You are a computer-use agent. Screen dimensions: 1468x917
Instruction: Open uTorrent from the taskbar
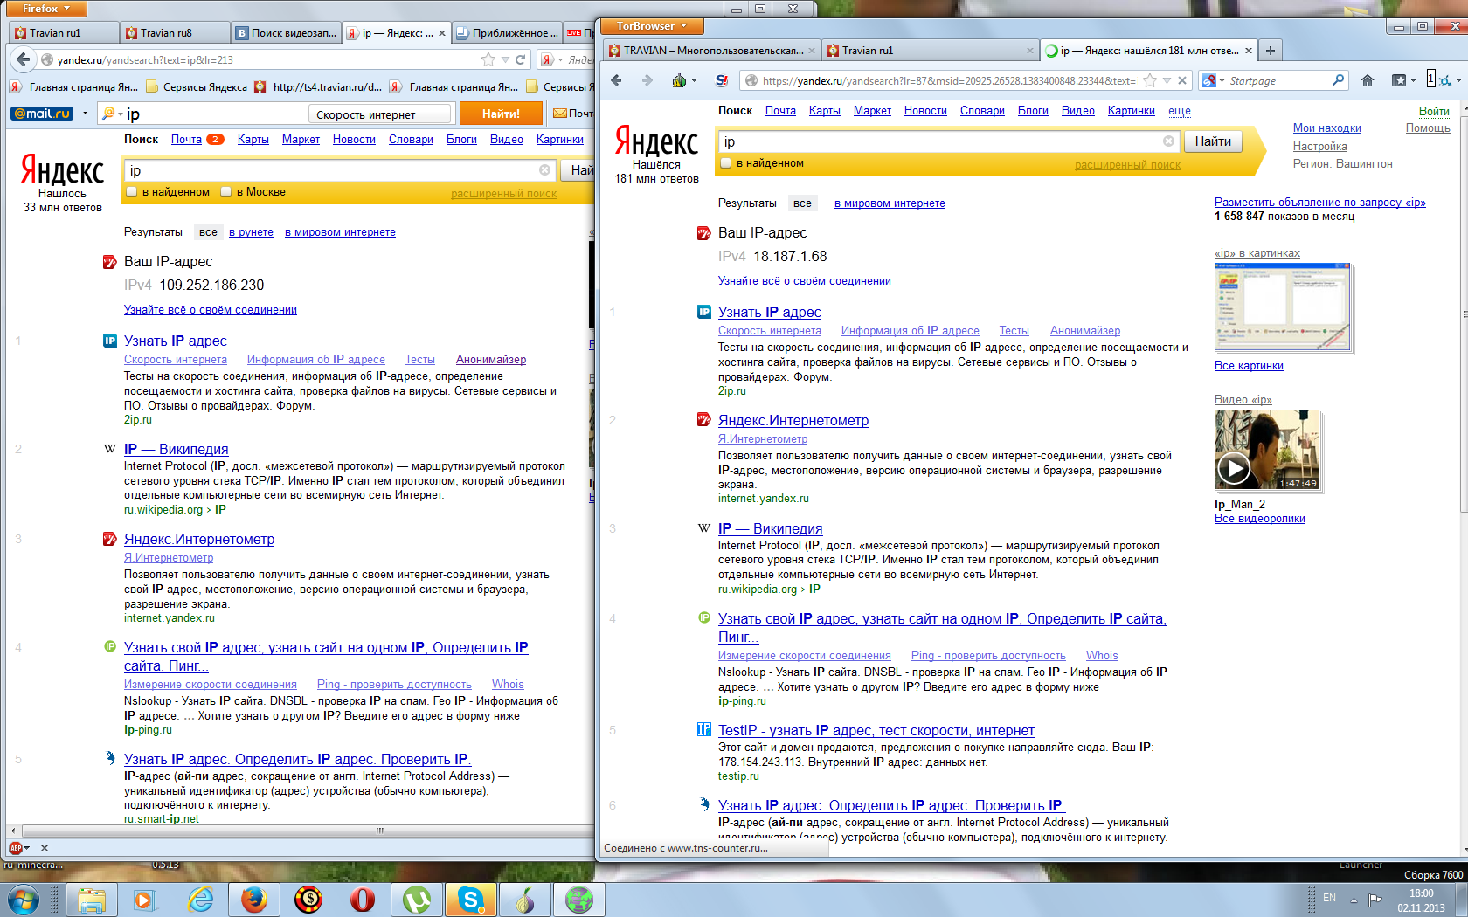tap(417, 900)
